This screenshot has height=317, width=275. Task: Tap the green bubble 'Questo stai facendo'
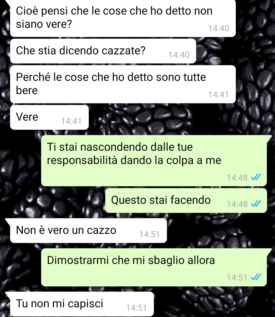(x=186, y=200)
